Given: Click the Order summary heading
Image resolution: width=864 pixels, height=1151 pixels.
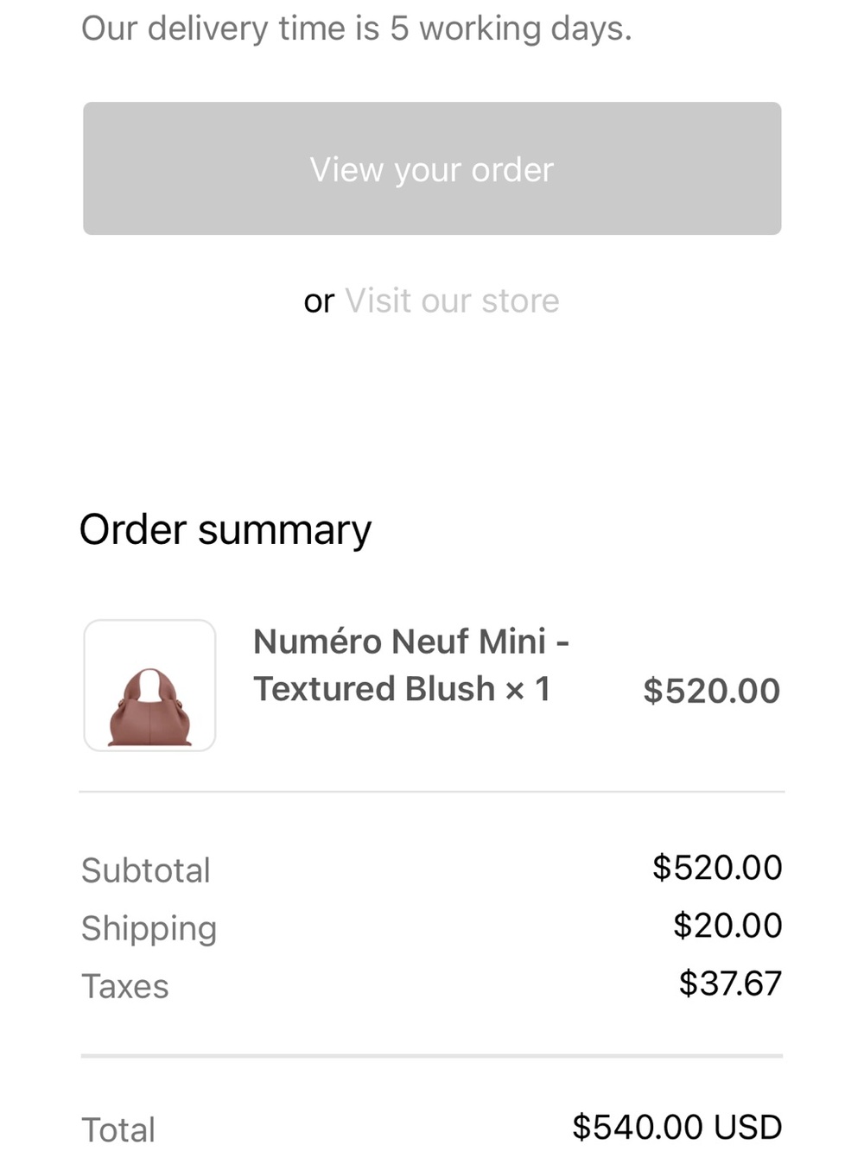Looking at the screenshot, I should tap(226, 529).
